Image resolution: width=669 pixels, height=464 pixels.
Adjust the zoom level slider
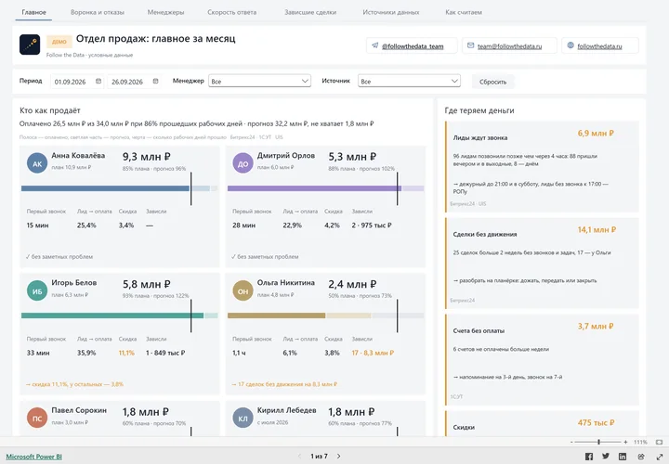598,443
